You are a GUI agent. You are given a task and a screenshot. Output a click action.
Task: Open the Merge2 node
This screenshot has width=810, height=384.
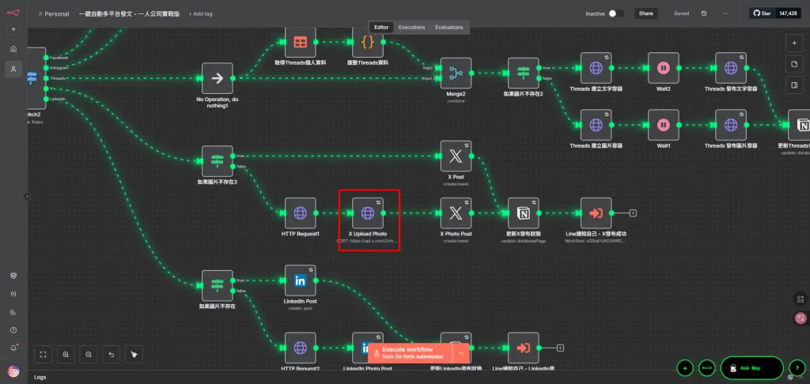tap(456, 73)
